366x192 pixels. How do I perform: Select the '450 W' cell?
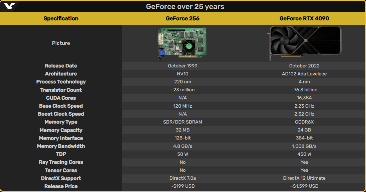click(x=304, y=154)
